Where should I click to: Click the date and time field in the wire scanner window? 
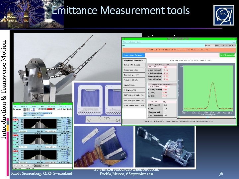coord(226,45)
